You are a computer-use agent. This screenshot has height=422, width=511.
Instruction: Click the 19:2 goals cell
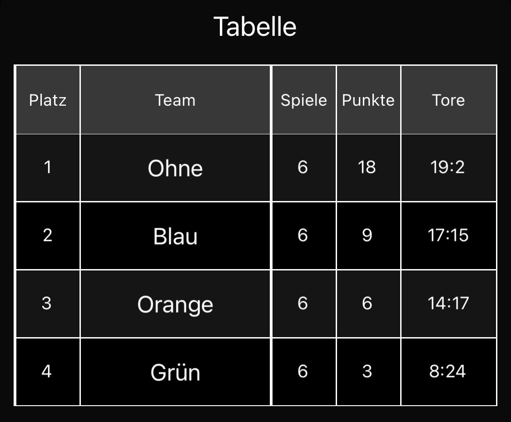point(448,167)
